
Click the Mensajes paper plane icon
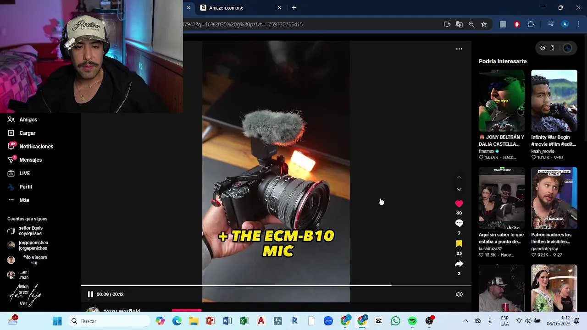click(11, 160)
